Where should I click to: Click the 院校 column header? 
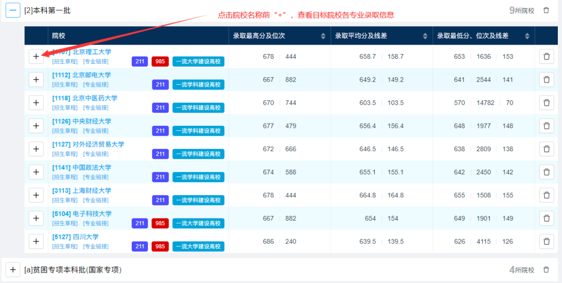coord(59,36)
